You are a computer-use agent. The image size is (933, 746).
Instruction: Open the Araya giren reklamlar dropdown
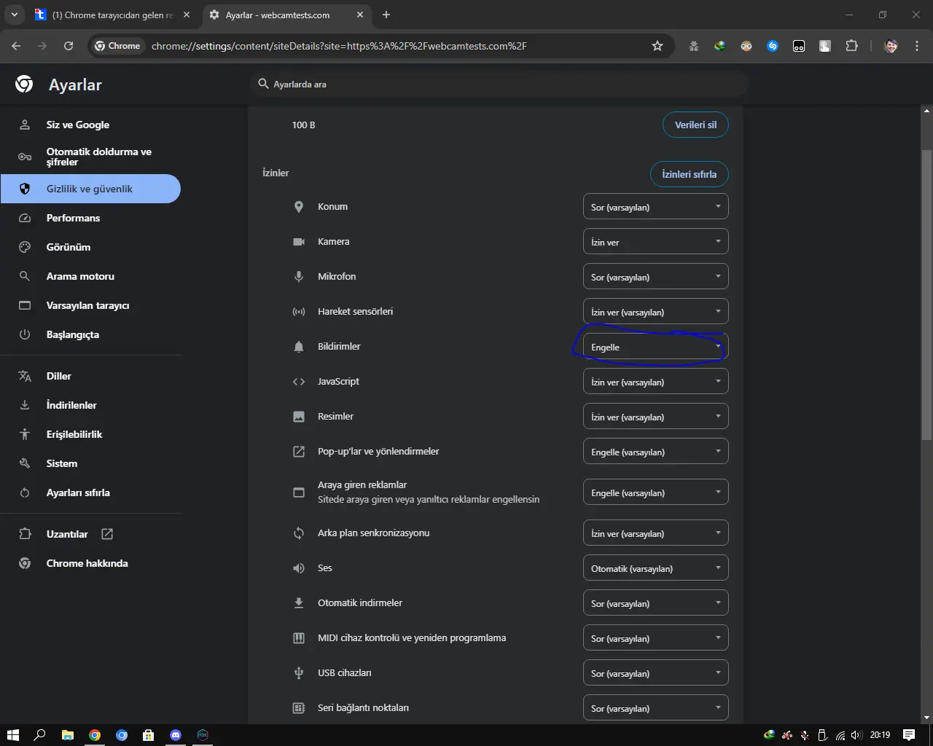[656, 492]
